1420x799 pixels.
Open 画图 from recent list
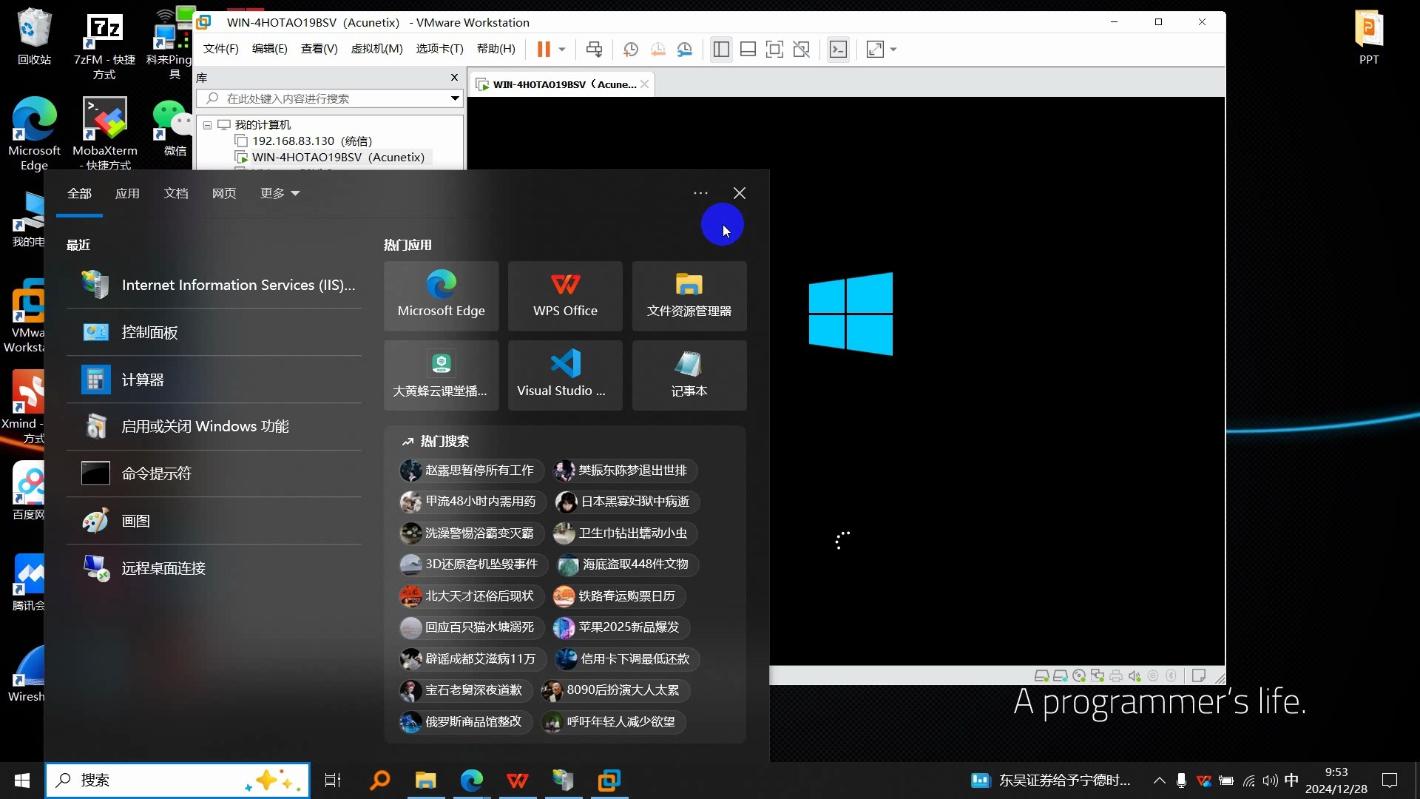[214, 521]
